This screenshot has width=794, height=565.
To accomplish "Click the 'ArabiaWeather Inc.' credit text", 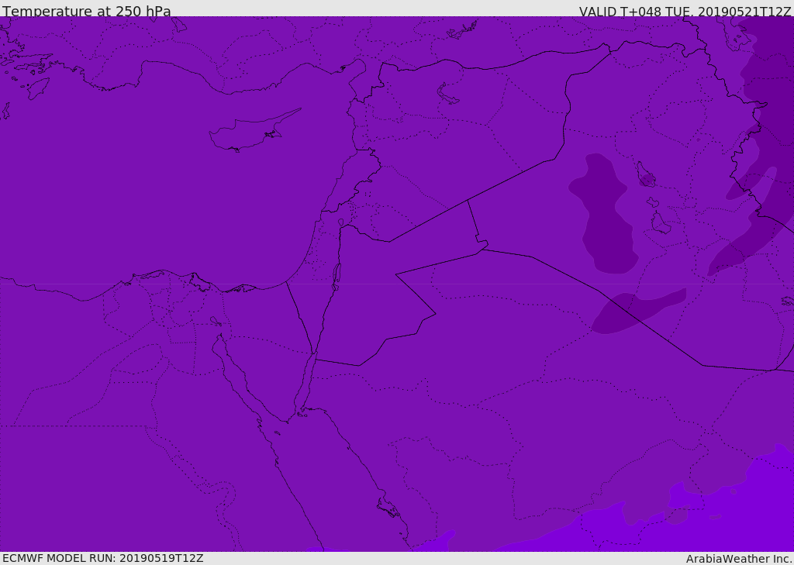I will [x=739, y=559].
